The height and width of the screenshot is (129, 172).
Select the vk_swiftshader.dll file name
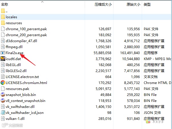tap(20, 107)
